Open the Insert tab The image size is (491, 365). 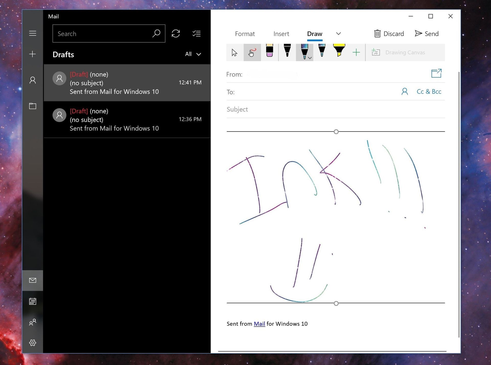tap(281, 33)
